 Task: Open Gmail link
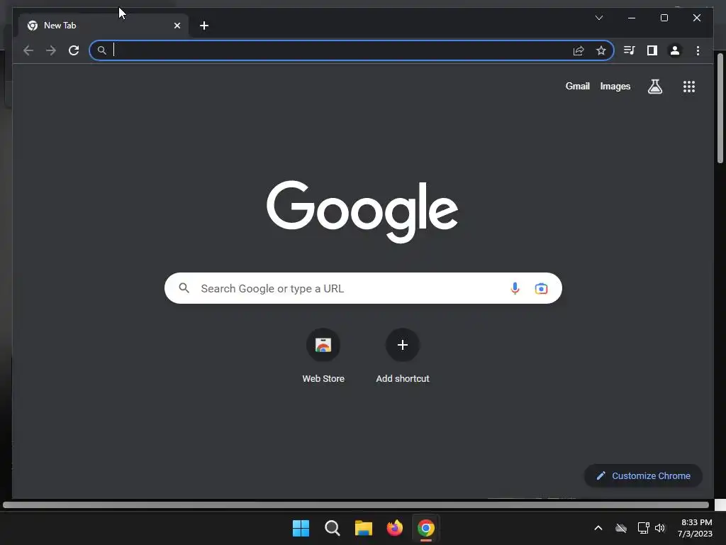coord(577,86)
